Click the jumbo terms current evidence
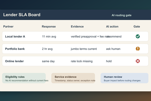The image size is (151, 101). pos(84,49)
